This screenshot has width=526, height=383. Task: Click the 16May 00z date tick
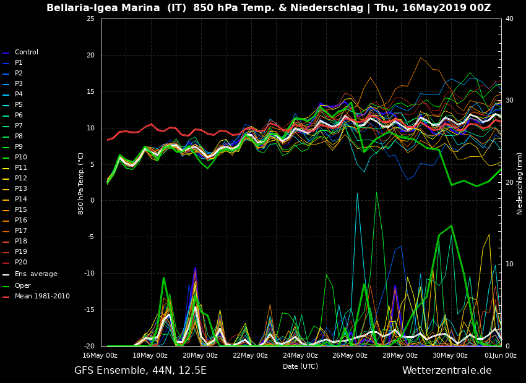click(x=100, y=356)
